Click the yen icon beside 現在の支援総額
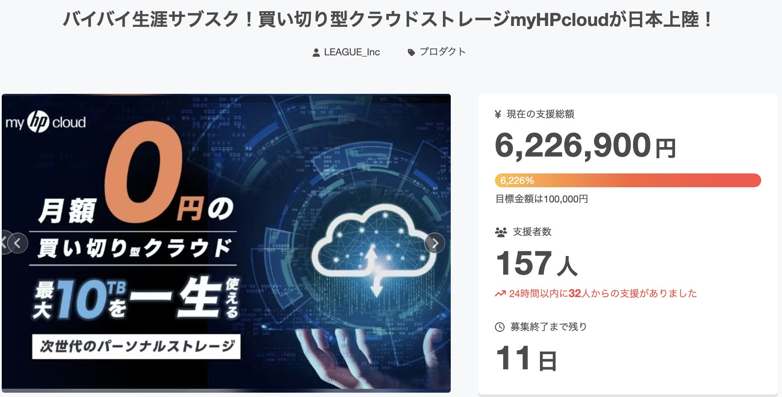Image resolution: width=782 pixels, height=397 pixels. (498, 114)
